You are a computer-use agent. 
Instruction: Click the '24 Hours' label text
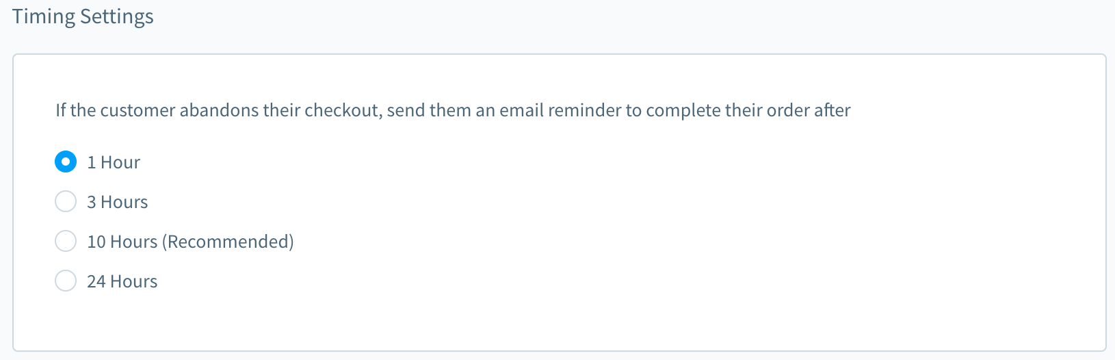[x=122, y=281]
